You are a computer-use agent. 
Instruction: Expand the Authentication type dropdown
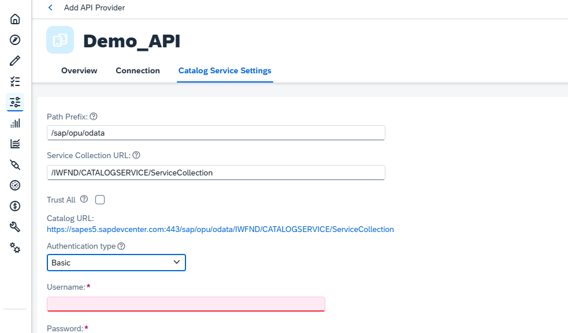[x=116, y=263]
